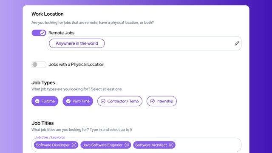Deselect the Fulltime job type

[45, 101]
